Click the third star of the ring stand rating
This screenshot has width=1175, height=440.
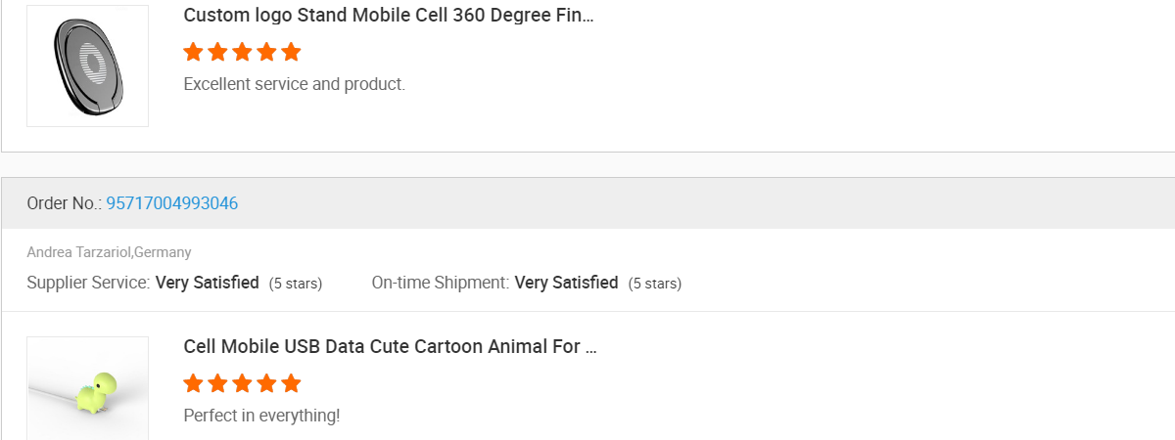click(242, 52)
